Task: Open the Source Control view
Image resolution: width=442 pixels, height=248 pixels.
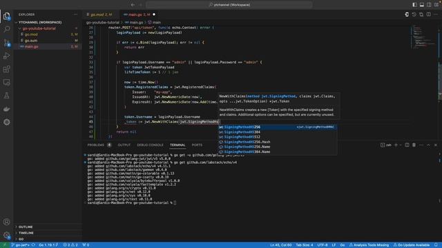Action: [7, 43]
